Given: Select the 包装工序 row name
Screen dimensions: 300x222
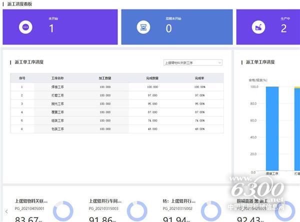Looking at the screenshot, I should 57,129.
